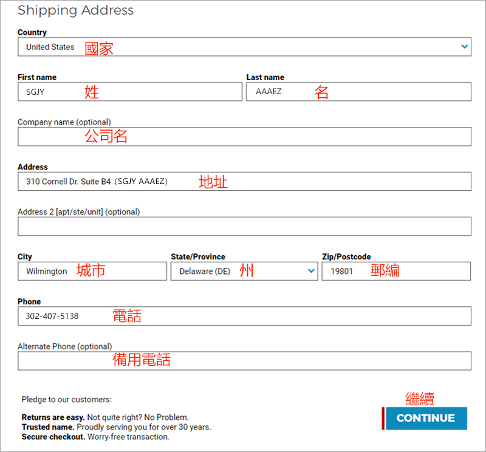Click the bold Country label

[32, 32]
